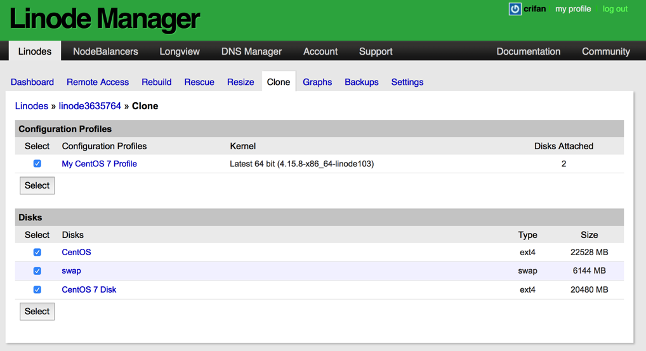Viewport: 646px width, 351px height.
Task: Open the Rebuild subtab
Action: click(x=157, y=82)
